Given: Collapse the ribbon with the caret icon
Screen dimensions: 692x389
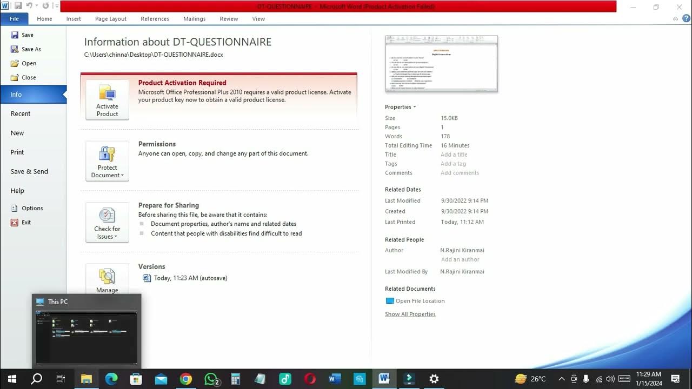Looking at the screenshot, I should 676,18.
